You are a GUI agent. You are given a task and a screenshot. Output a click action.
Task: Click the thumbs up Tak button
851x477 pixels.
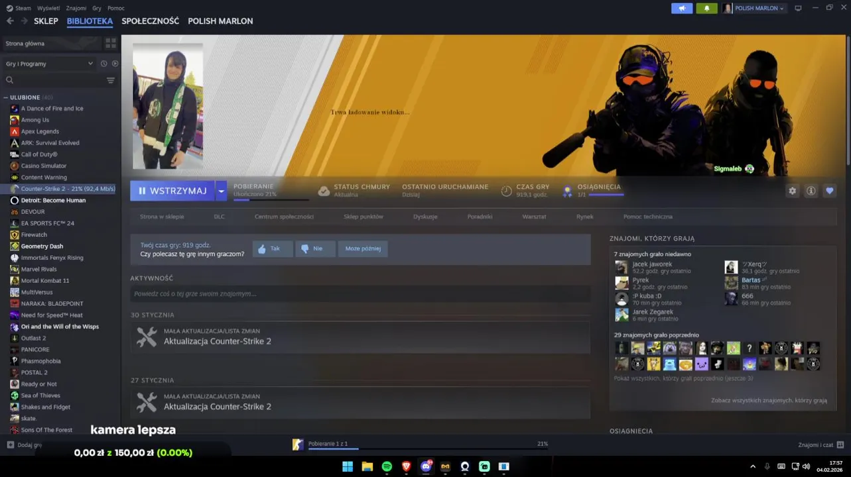(273, 248)
